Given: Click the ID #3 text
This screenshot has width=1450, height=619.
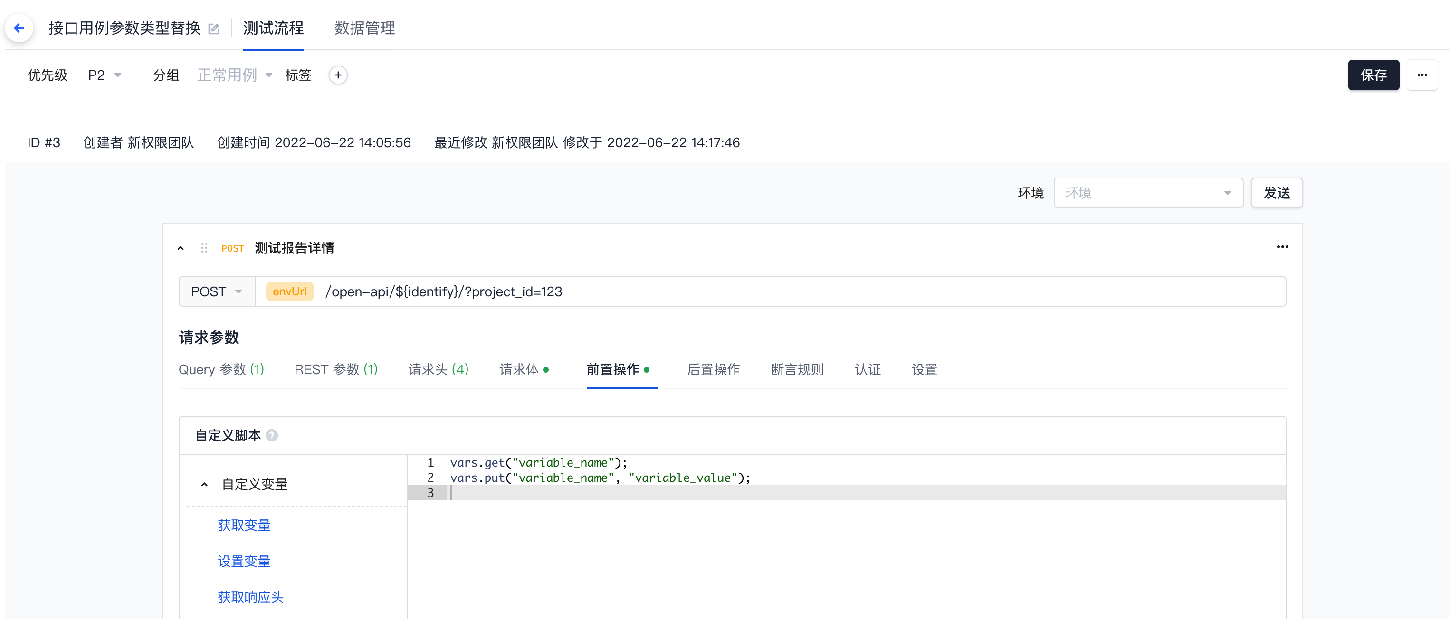Looking at the screenshot, I should click(x=44, y=142).
